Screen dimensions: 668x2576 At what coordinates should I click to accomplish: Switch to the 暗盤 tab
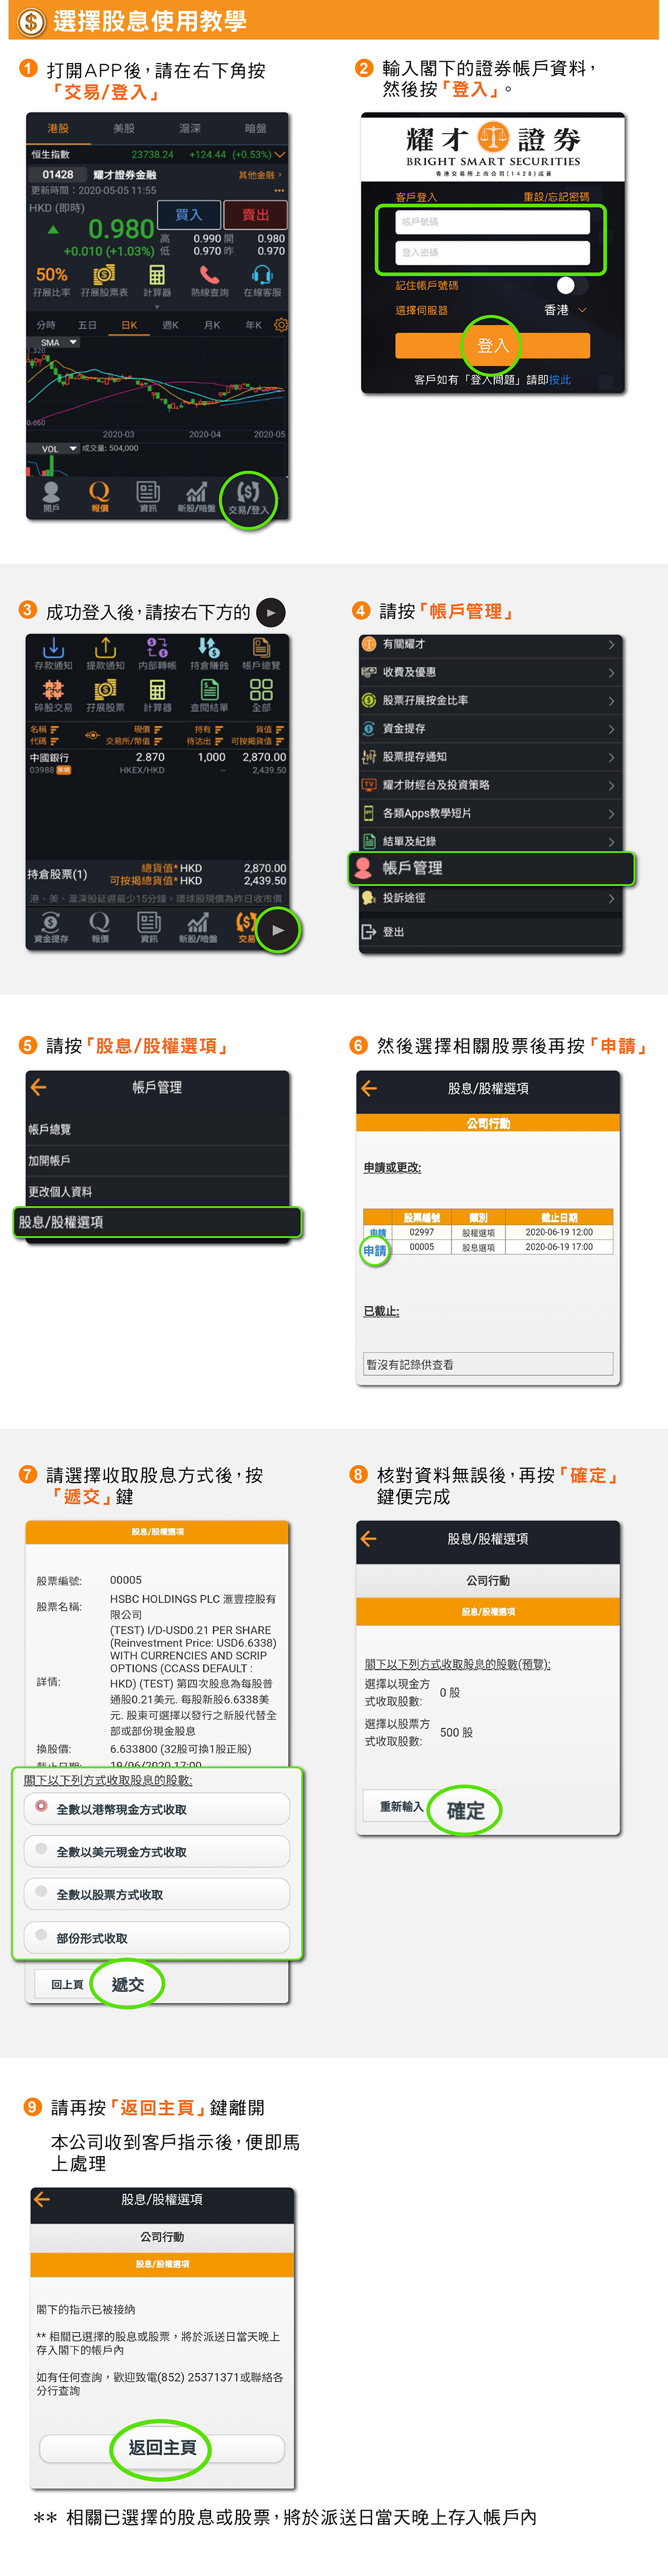coord(256,128)
